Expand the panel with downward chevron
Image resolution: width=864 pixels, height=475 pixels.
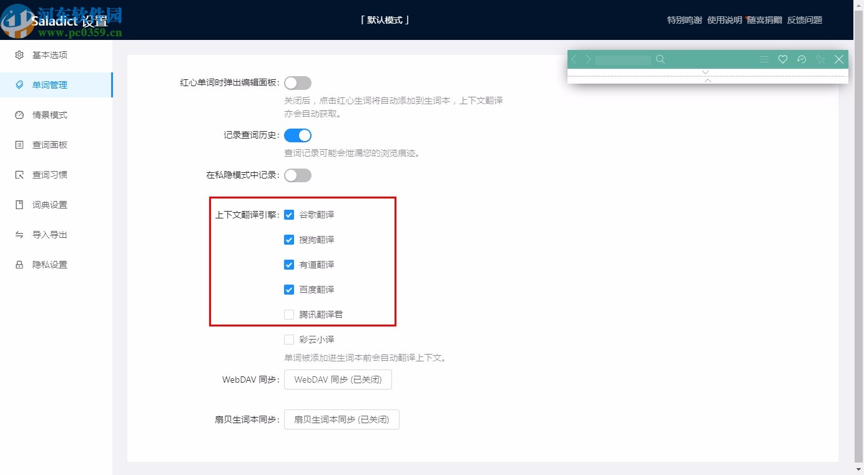pyautogui.click(x=705, y=72)
